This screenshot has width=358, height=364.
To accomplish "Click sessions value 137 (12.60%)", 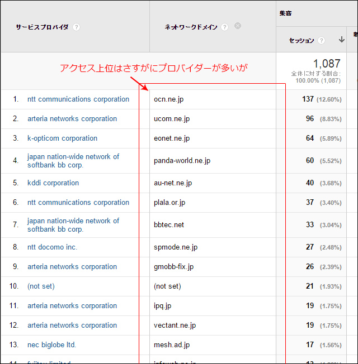I will pyautogui.click(x=322, y=99).
